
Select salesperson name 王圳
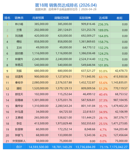click(x=19, y=47)
